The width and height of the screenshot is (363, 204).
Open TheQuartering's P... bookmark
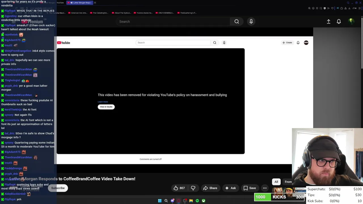click(187, 13)
